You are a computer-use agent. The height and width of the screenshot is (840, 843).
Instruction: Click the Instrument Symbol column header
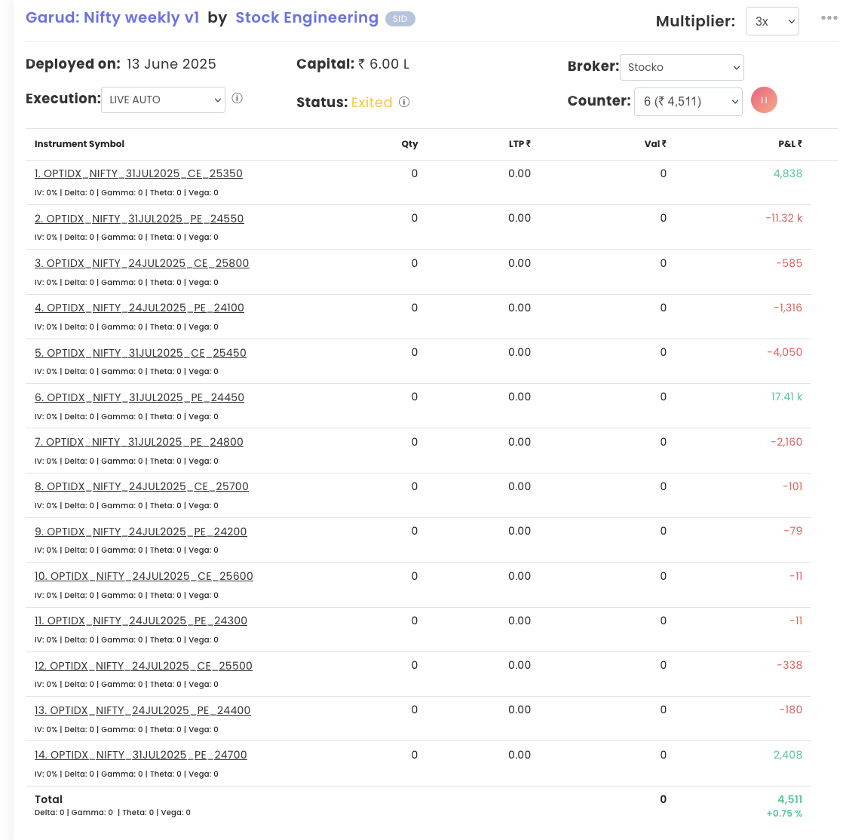point(79,144)
